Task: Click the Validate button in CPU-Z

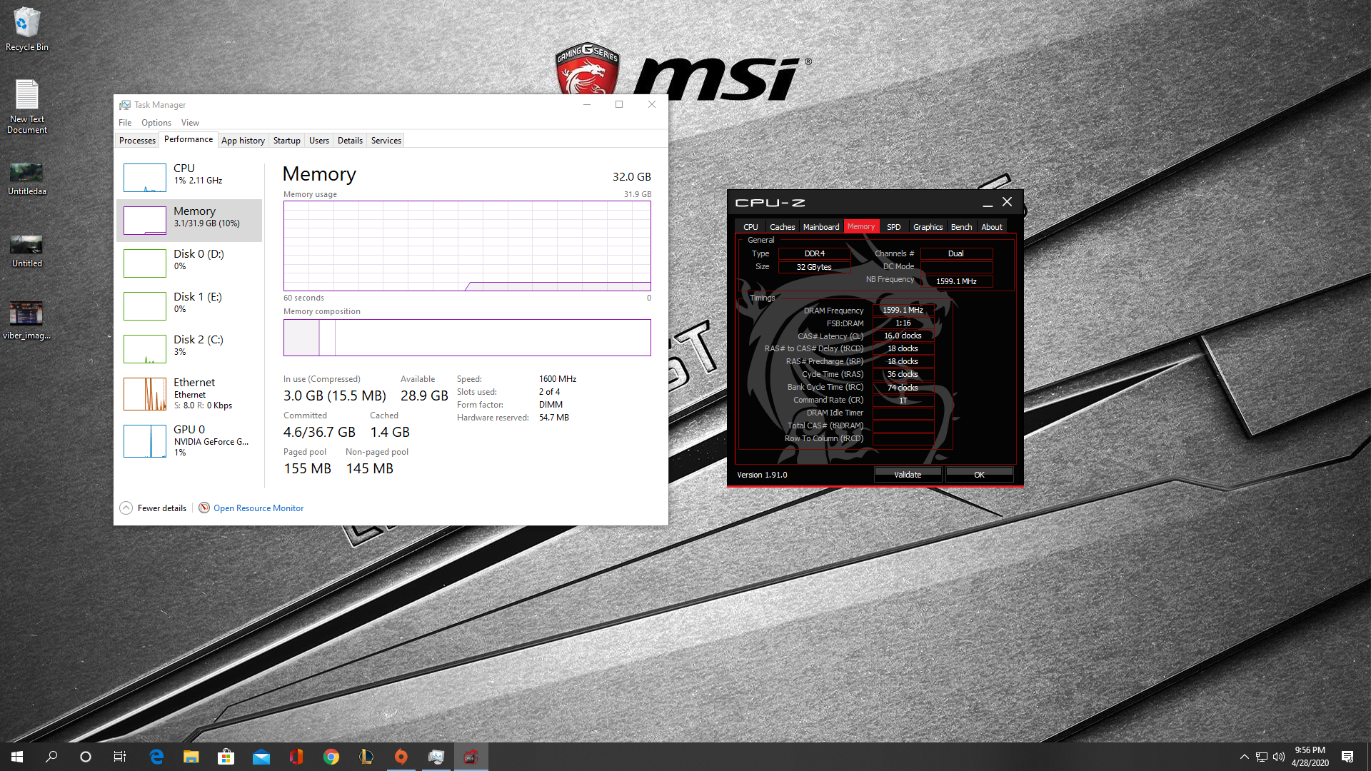Action: pos(908,475)
